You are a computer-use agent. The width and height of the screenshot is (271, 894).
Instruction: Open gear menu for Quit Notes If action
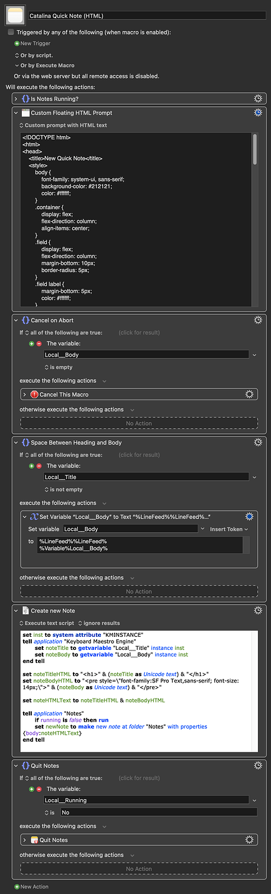(x=258, y=765)
